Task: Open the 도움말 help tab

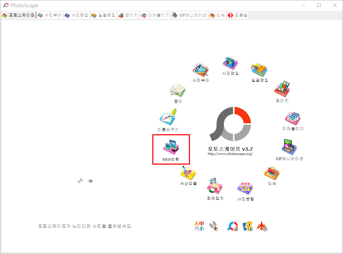Action: (x=238, y=15)
